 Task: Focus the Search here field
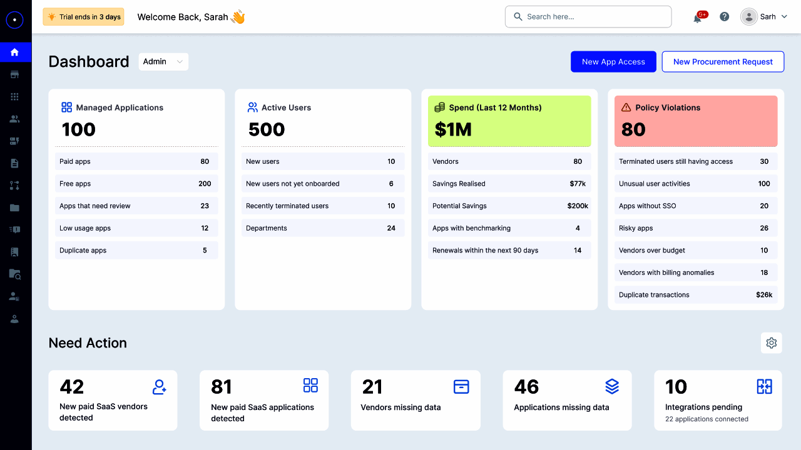point(588,17)
